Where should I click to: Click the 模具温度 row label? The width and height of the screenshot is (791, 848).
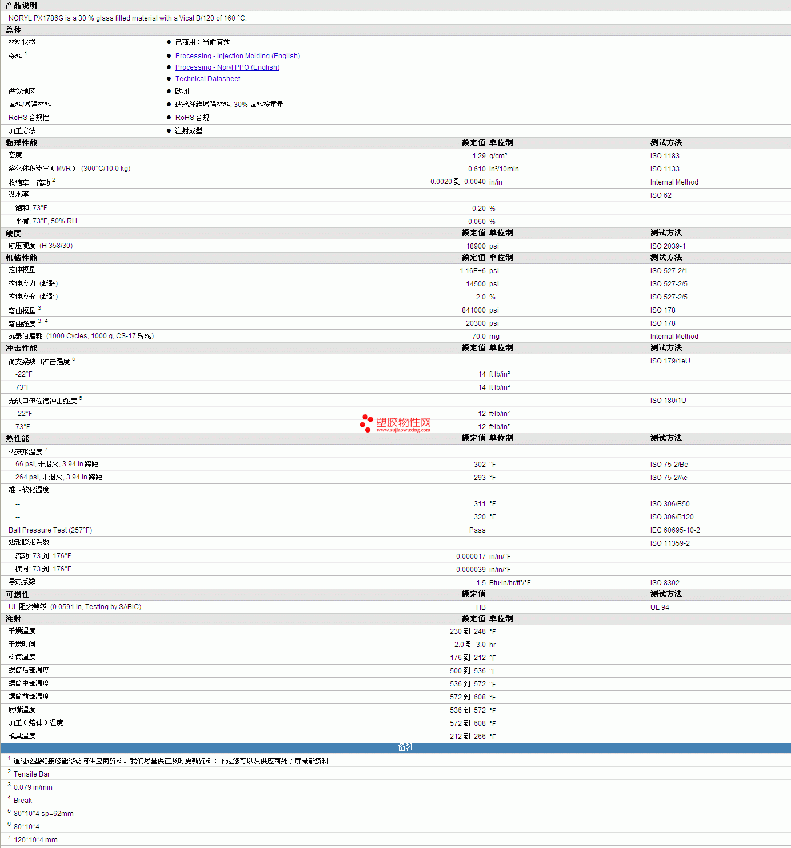[22, 736]
